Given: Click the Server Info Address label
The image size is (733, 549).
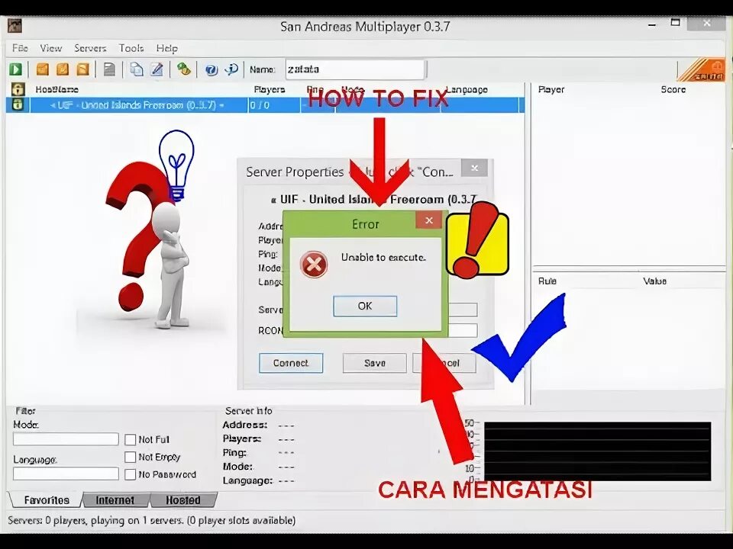Looking at the screenshot, I should [245, 425].
